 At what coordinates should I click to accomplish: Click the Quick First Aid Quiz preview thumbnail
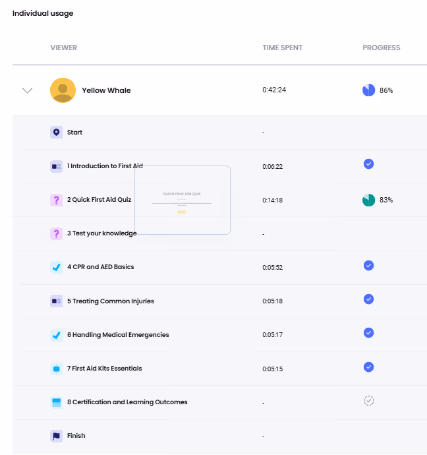click(x=183, y=200)
